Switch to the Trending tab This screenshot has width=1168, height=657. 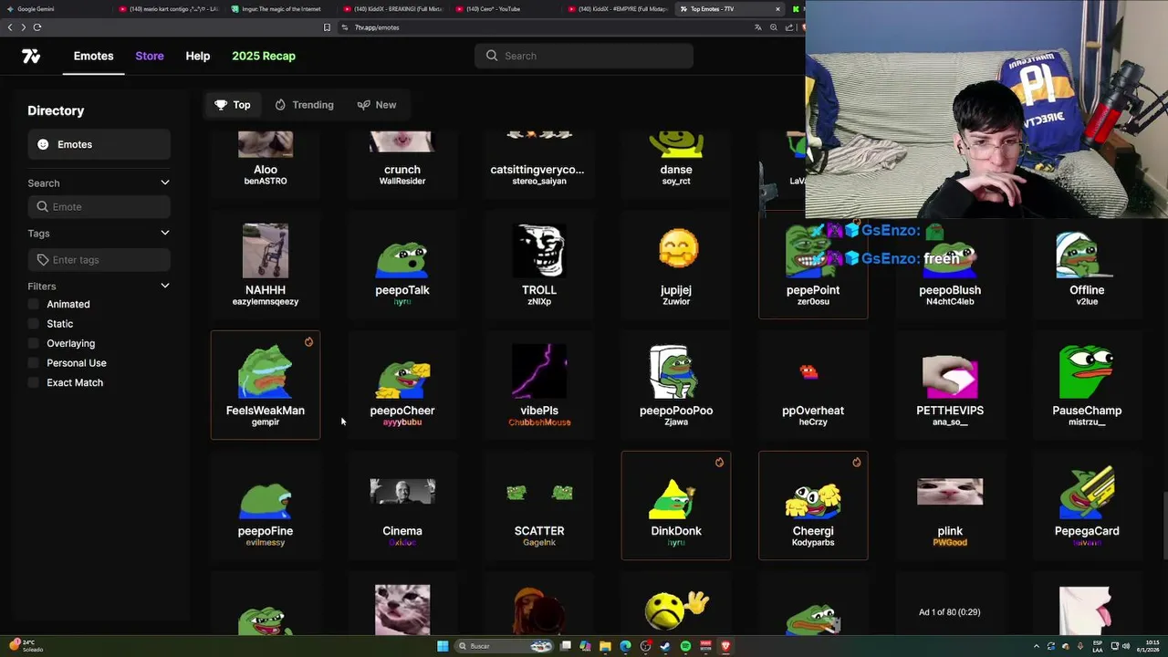coord(304,105)
